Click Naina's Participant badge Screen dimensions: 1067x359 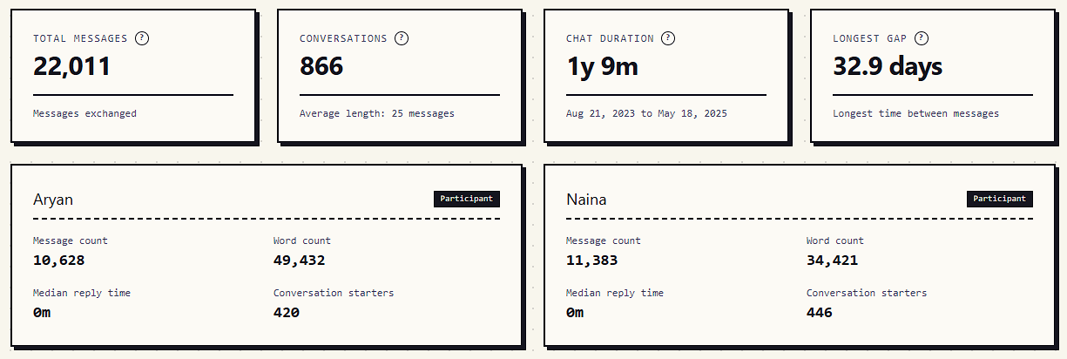(1000, 199)
